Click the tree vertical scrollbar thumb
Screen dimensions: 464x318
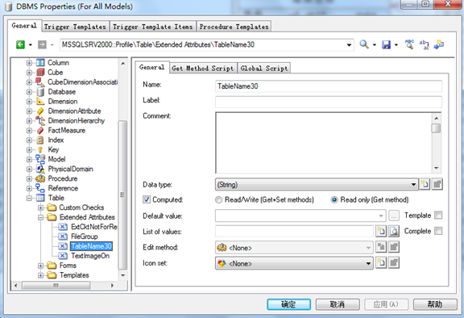tap(122, 195)
